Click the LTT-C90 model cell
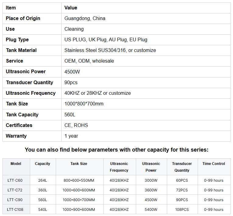The height and width of the screenshot is (216, 233). (x=15, y=200)
